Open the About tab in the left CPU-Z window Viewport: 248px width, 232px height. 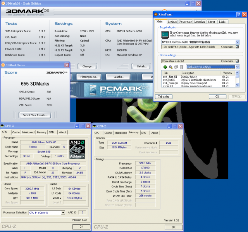point(62,132)
